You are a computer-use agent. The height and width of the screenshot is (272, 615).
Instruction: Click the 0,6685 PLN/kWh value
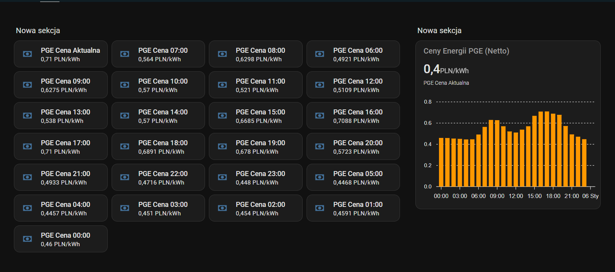[x=259, y=121]
